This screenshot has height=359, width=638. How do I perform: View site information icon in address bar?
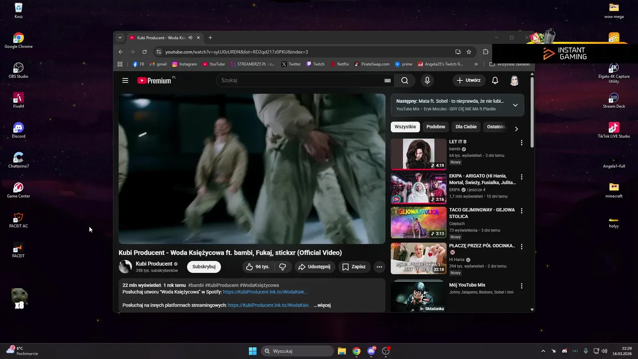pyautogui.click(x=159, y=52)
